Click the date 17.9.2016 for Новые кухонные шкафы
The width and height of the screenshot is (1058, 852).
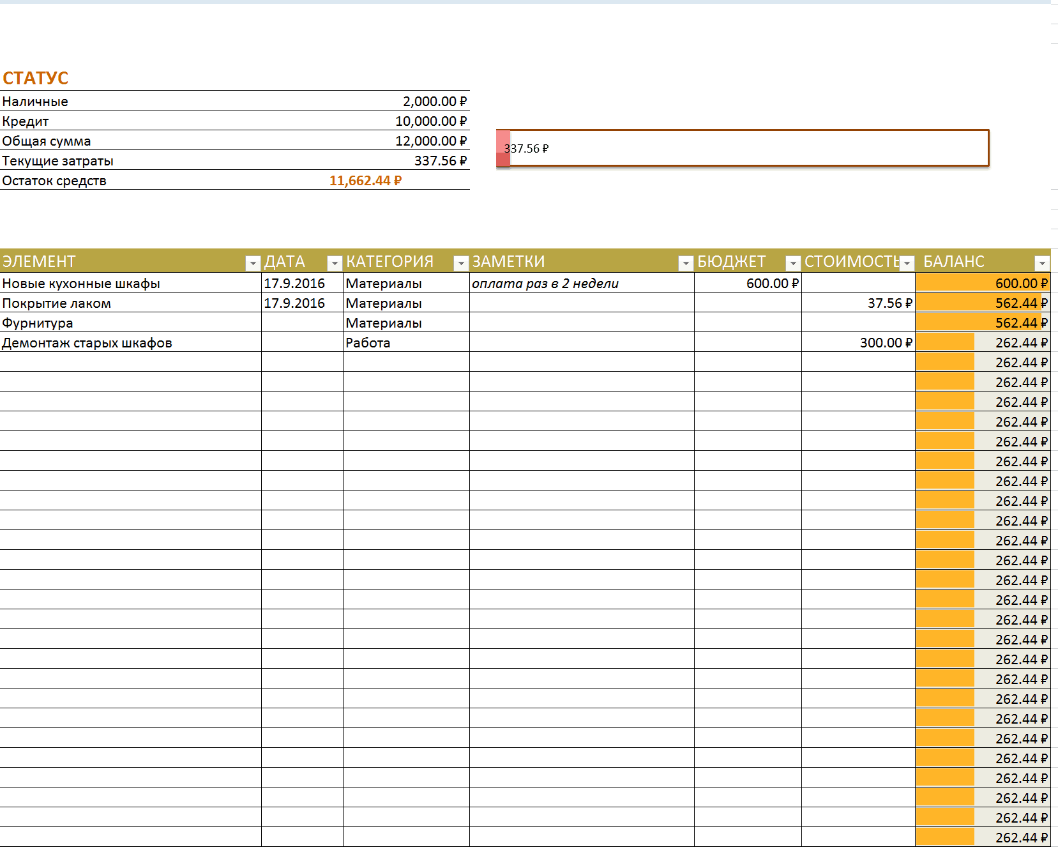pyautogui.click(x=302, y=283)
